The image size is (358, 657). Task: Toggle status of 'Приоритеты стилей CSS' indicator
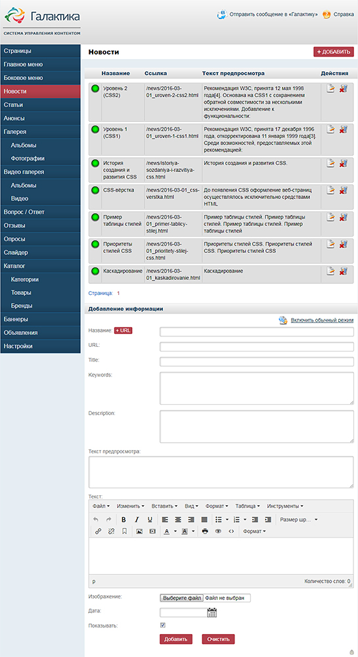click(x=95, y=244)
